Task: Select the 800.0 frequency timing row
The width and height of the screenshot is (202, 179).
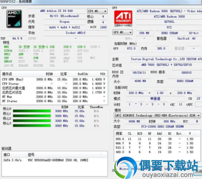Action: (x=157, y=139)
